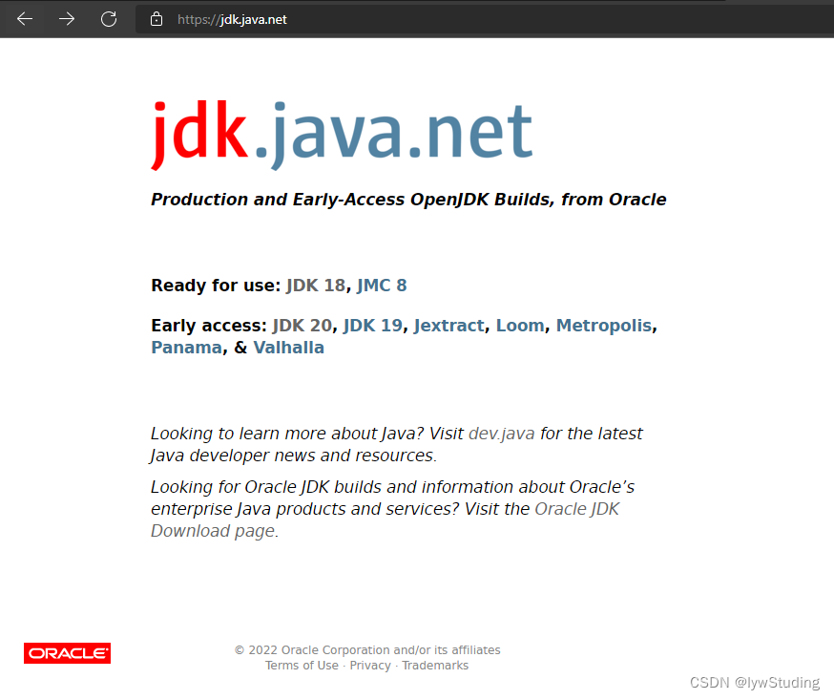
Task: Go back using the browser back arrow
Action: [25, 19]
